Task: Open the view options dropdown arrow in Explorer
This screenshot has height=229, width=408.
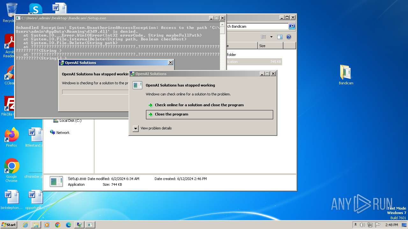Action: coord(271,37)
